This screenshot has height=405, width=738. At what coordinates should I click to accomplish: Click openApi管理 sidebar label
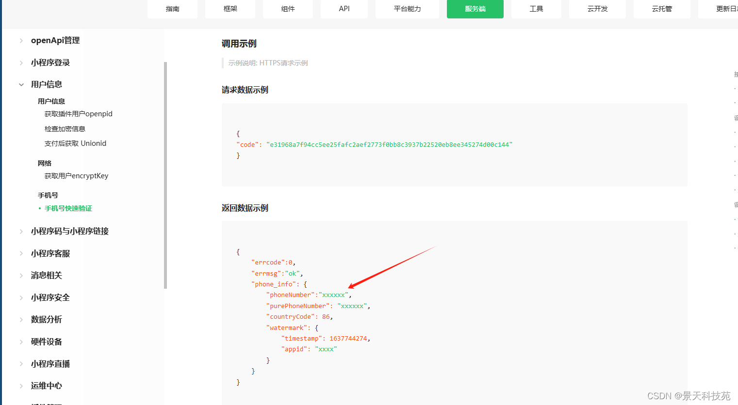point(55,41)
